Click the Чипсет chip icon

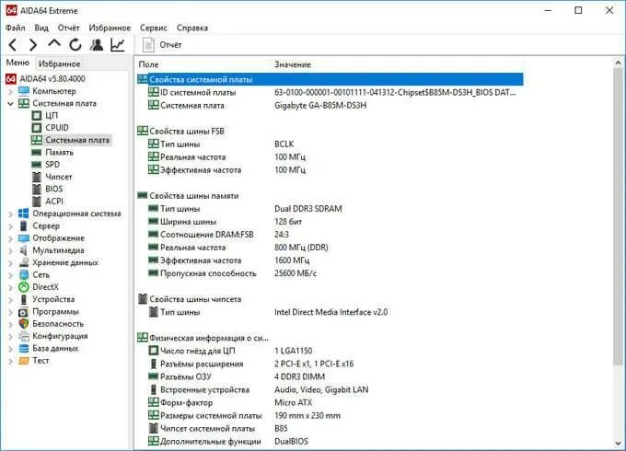click(36, 177)
